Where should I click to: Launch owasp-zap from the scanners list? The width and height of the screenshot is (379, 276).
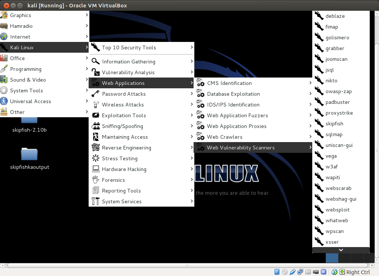(x=341, y=91)
